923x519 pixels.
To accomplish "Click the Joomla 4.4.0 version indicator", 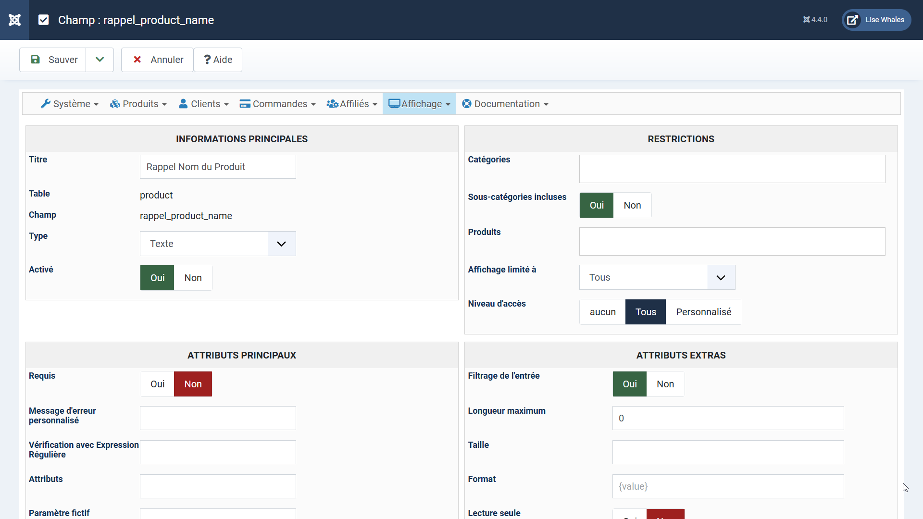I will 815,20.
